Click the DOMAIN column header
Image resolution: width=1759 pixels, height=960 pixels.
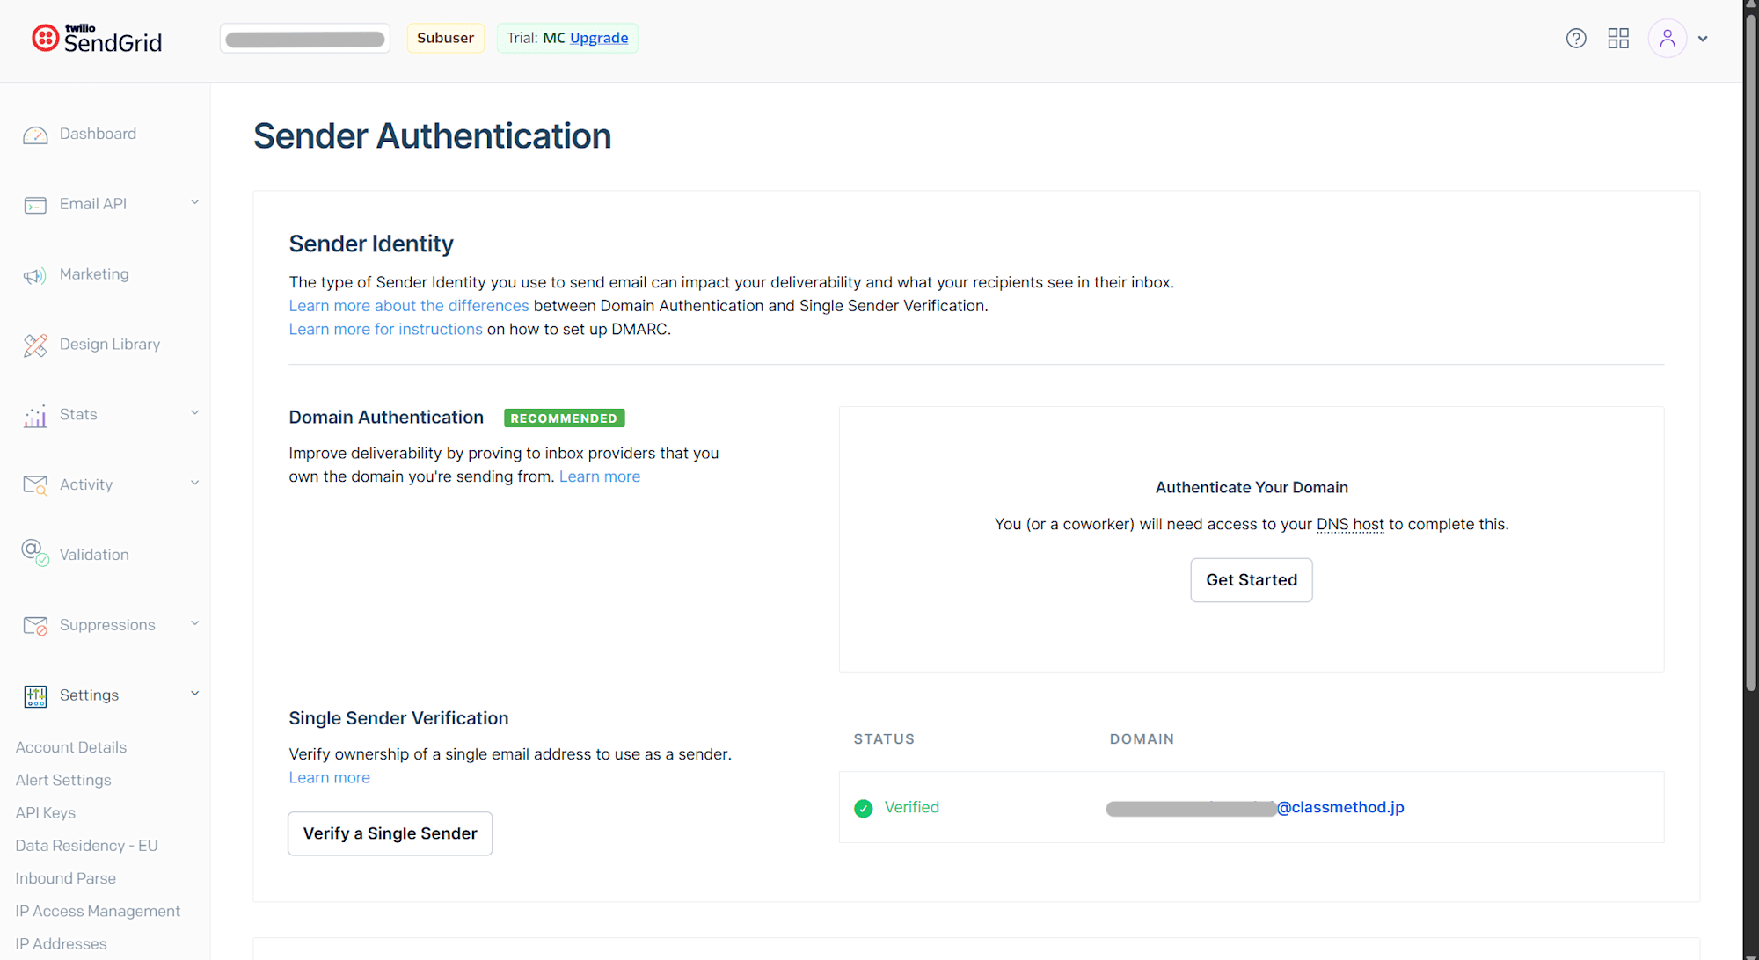coord(1142,739)
